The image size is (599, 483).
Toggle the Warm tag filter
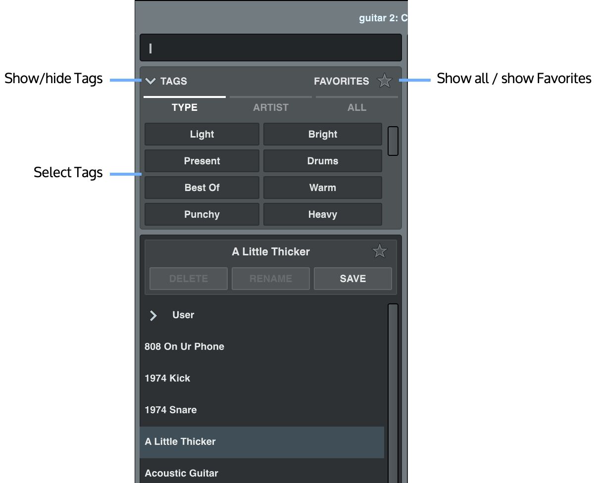point(322,188)
